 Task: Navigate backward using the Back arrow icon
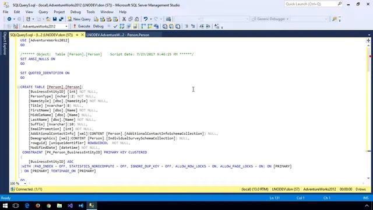point(9,19)
